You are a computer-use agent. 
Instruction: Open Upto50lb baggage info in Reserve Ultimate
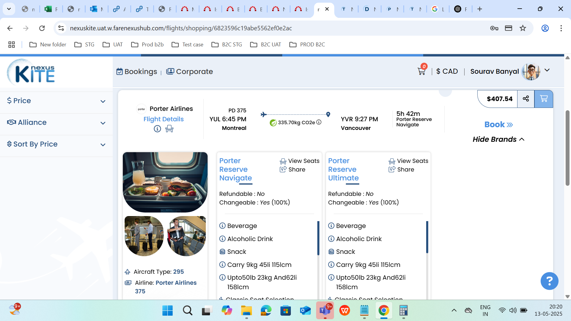[x=331, y=277]
